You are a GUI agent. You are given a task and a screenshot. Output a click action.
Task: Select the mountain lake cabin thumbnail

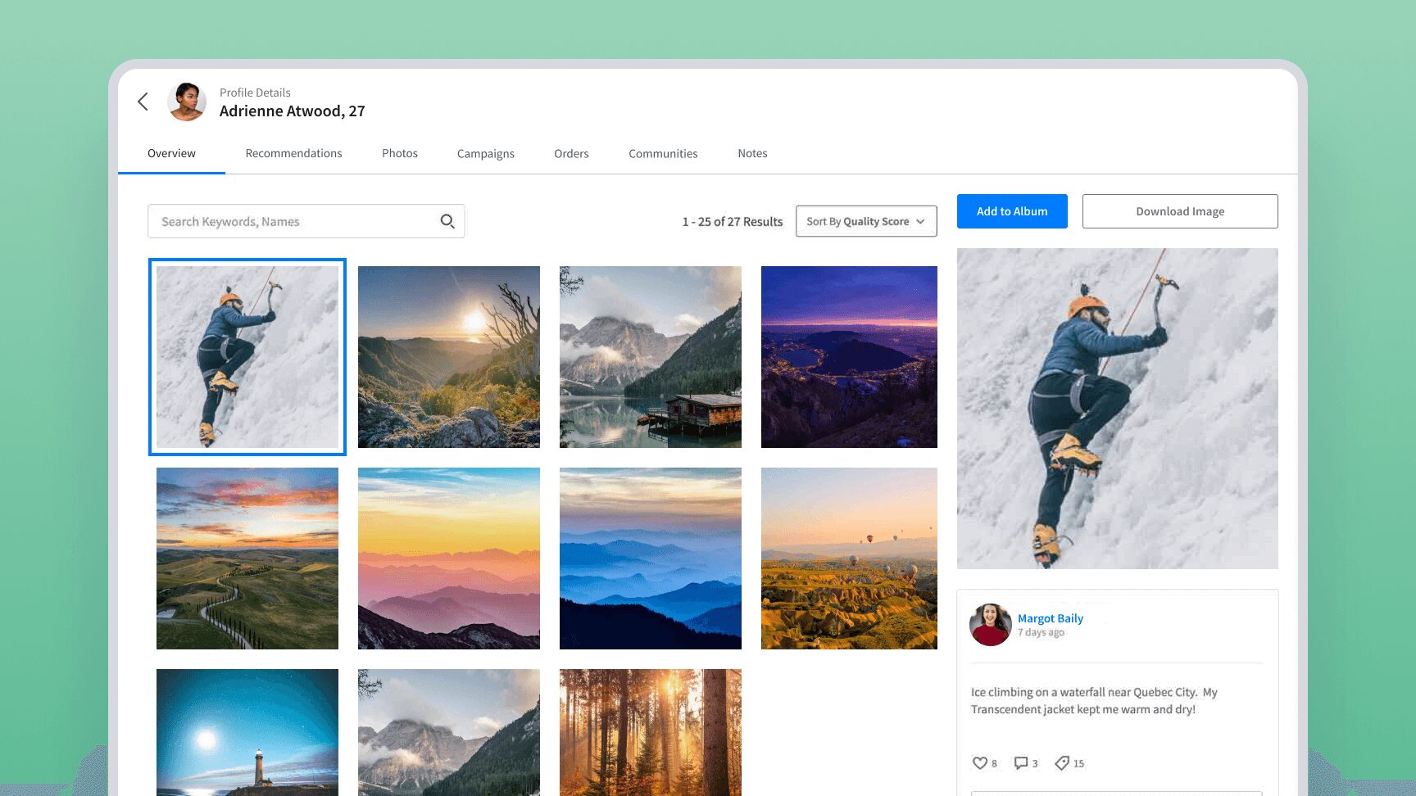(651, 357)
